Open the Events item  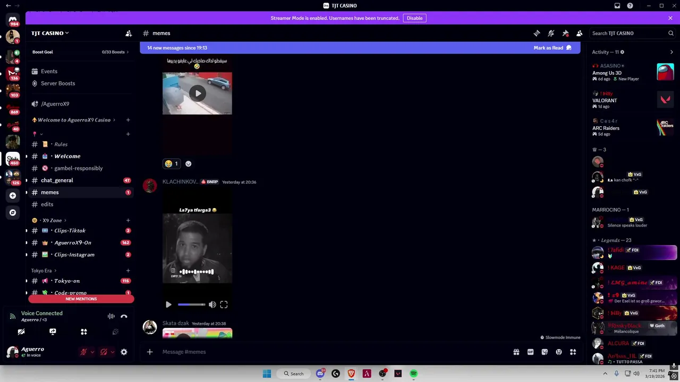[80, 71]
